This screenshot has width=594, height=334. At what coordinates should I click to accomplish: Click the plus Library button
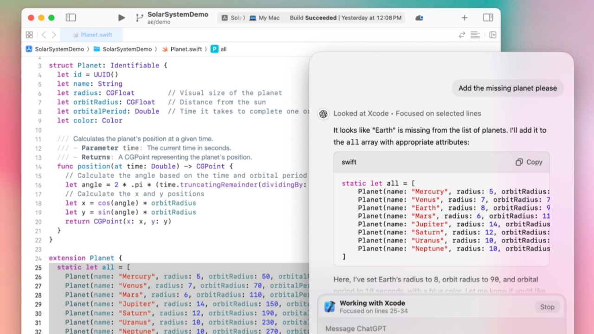click(x=465, y=18)
